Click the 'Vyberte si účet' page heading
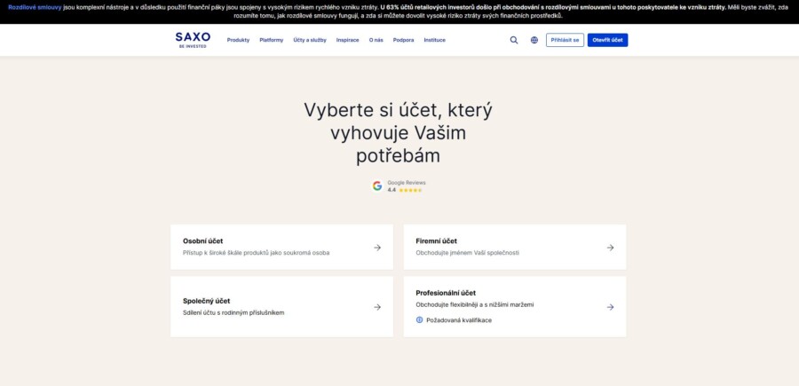The image size is (799, 386). [398, 133]
